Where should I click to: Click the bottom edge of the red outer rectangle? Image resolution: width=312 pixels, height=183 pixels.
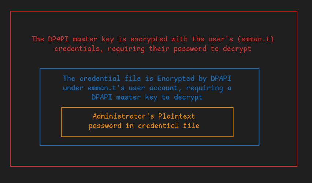point(153,166)
